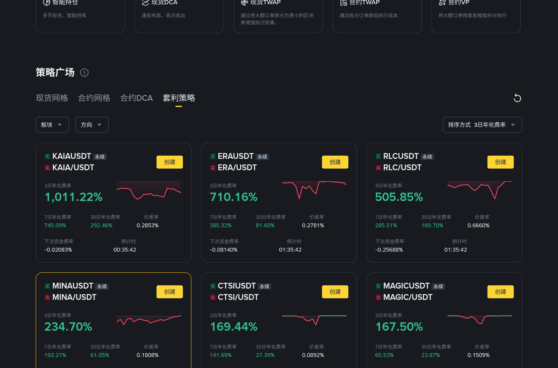Image resolution: width=558 pixels, height=368 pixels.
Task: Switch to the 合约网格 tab
Action: coord(94,98)
